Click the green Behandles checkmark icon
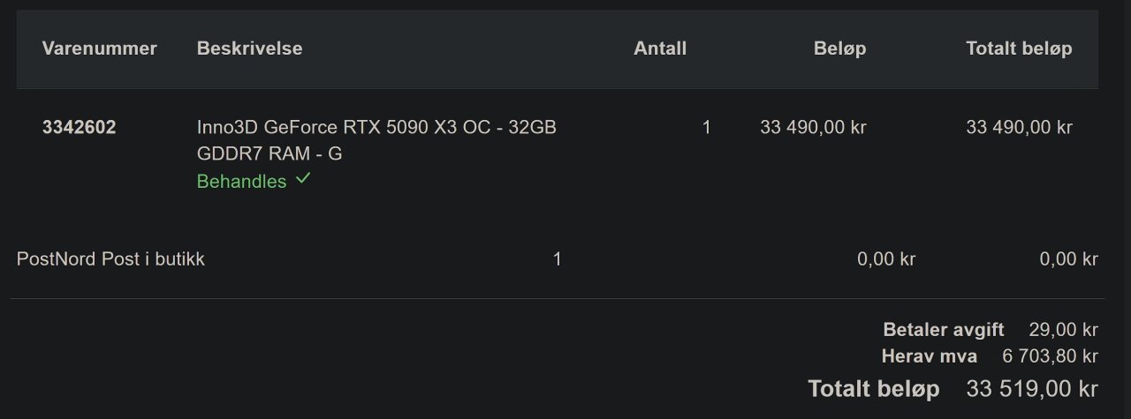Viewport: 1131px width, 419px height. (303, 179)
